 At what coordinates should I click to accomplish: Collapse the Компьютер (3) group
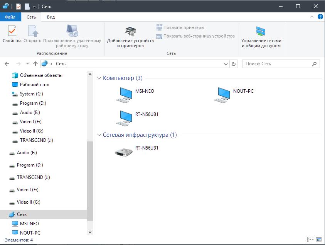pyautogui.click(x=99, y=78)
